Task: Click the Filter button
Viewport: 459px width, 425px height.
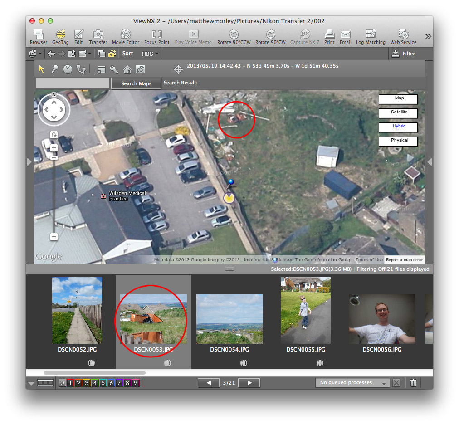Action: tap(403, 54)
